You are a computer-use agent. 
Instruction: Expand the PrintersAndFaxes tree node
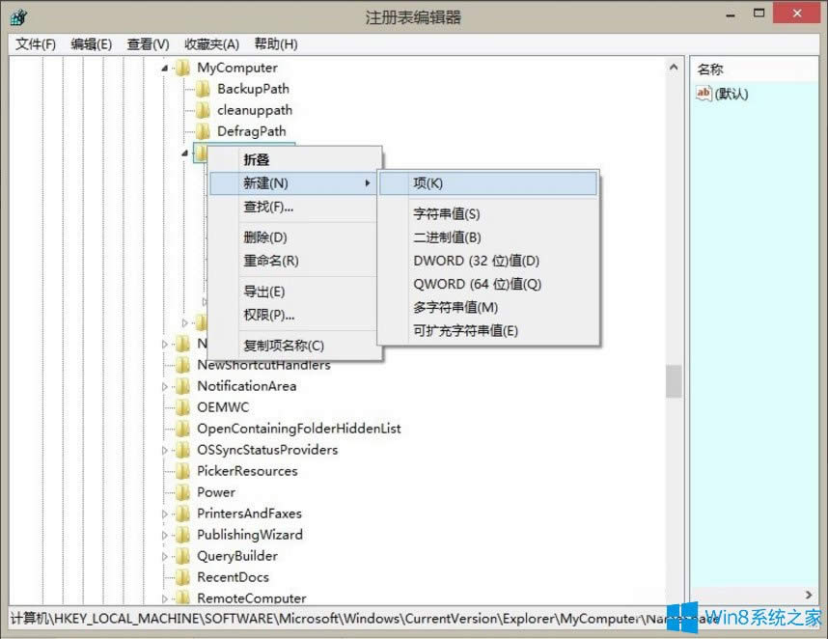click(164, 514)
